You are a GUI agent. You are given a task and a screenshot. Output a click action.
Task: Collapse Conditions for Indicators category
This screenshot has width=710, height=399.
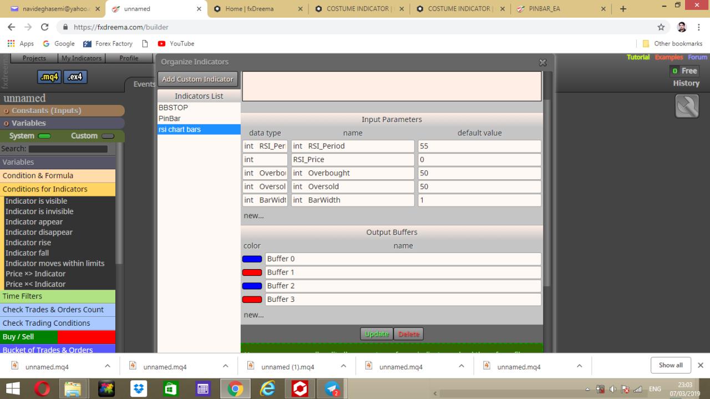58,189
